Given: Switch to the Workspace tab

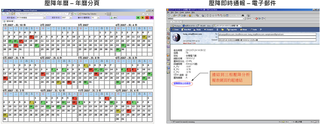Looking at the screenshot, I should (177, 26).
